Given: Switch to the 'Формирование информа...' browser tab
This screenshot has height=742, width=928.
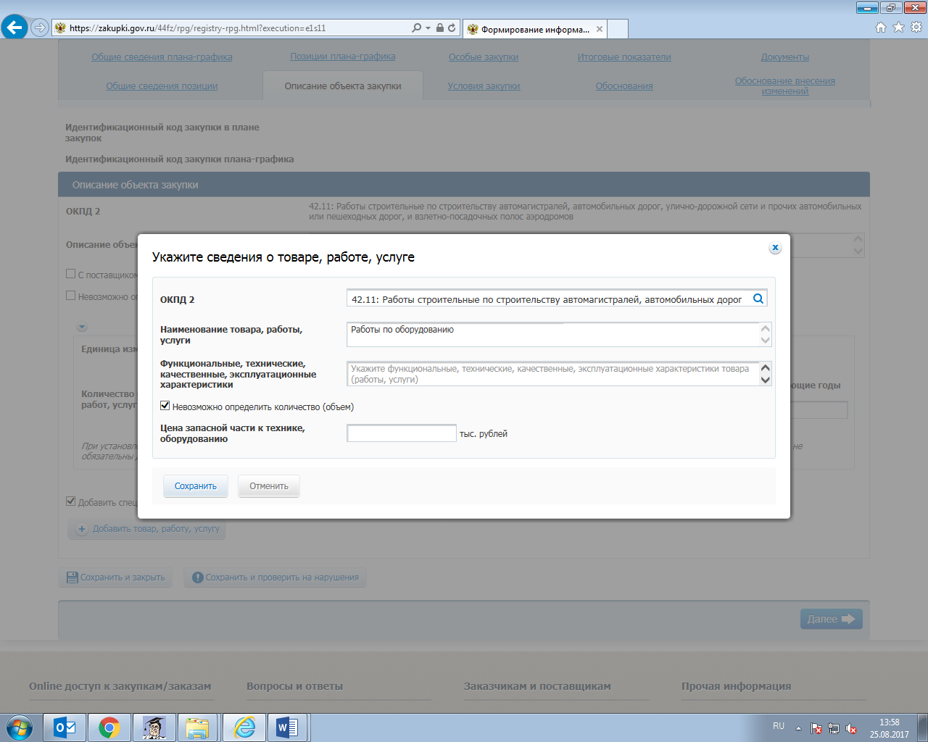Looking at the screenshot, I should 535,29.
